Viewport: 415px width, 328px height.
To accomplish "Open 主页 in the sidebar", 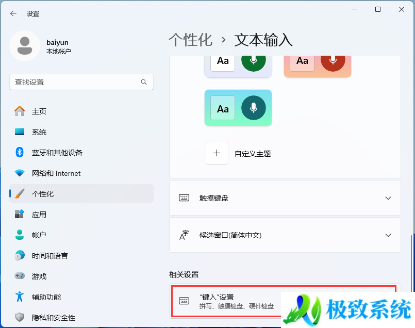I will 81,111.
